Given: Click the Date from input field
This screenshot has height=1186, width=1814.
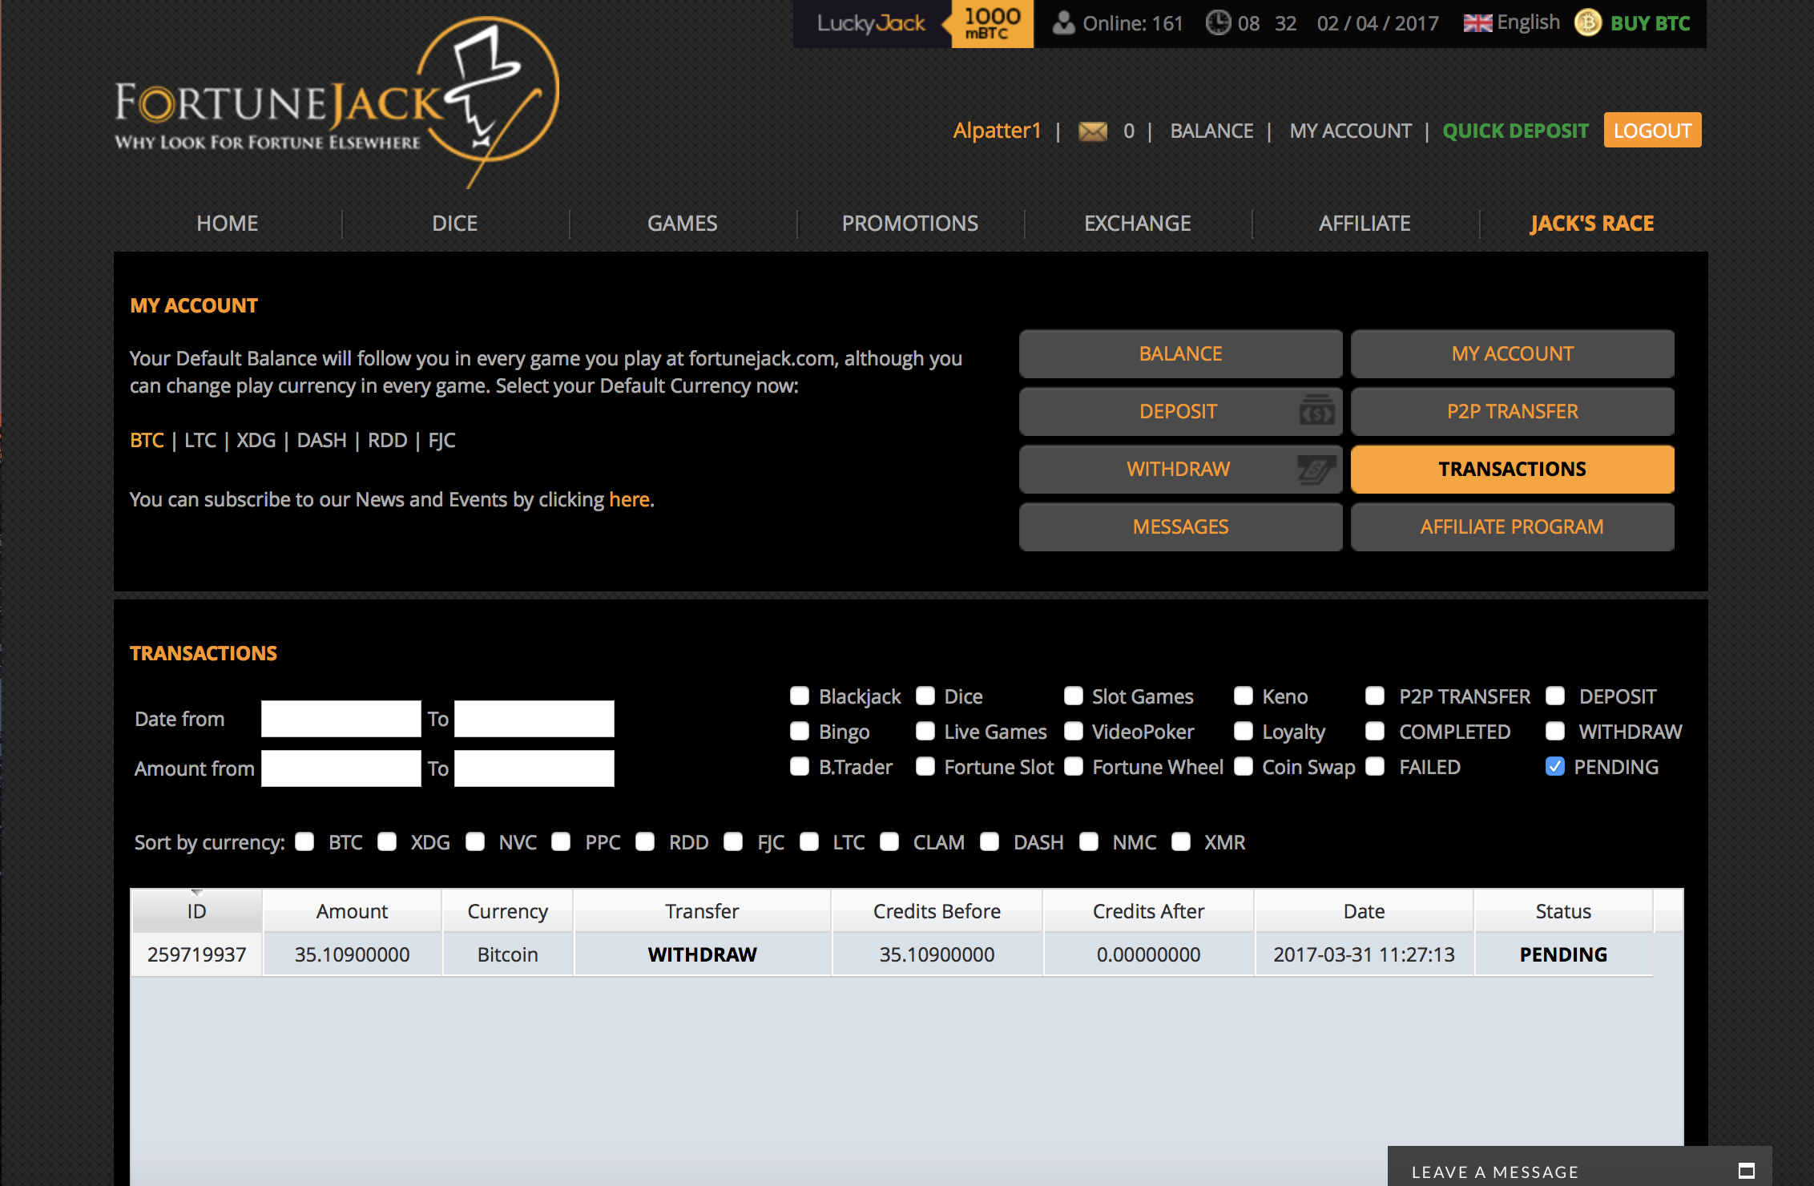Looking at the screenshot, I should point(341,719).
